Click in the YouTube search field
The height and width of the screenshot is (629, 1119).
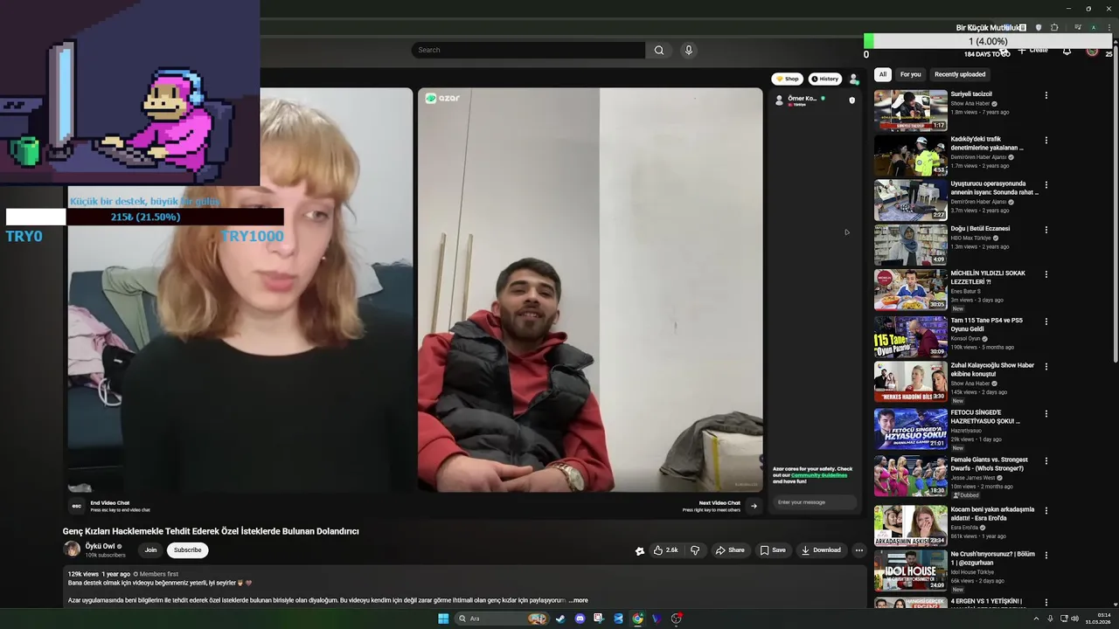pyautogui.click(x=528, y=50)
